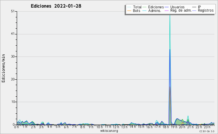The width and height of the screenshot is (218, 134).
Task: Click the small peak near 21 h
Action: 188,120
